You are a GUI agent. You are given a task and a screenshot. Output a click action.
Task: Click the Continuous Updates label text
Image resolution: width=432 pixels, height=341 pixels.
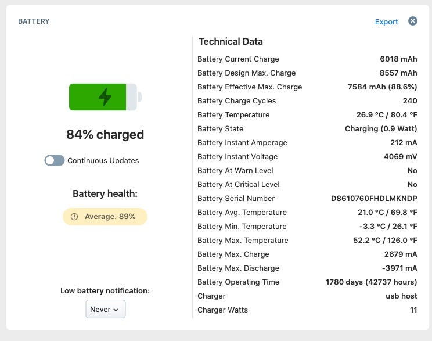point(103,160)
